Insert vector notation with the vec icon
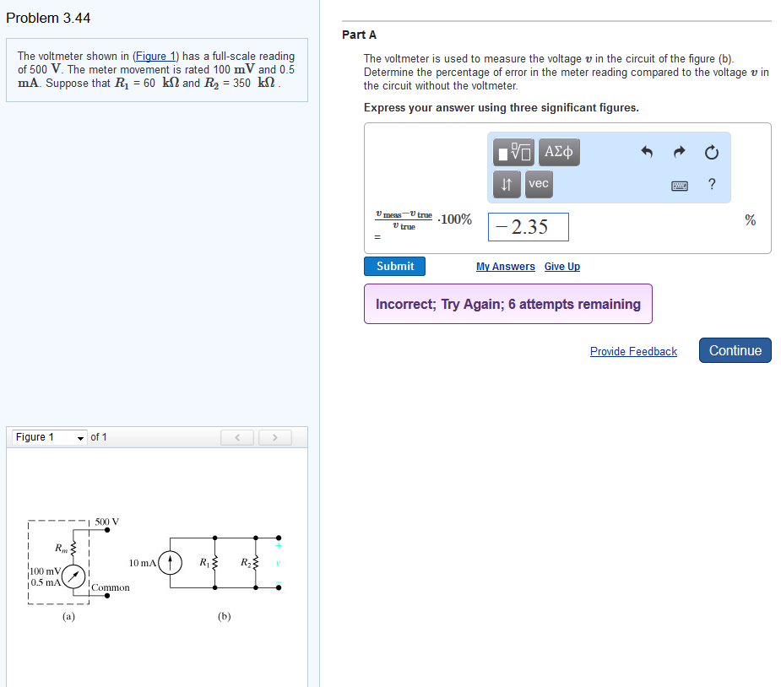The height and width of the screenshot is (687, 781). pos(538,184)
